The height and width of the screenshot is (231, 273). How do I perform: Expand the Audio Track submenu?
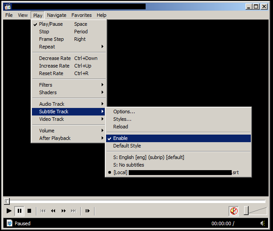69,104
